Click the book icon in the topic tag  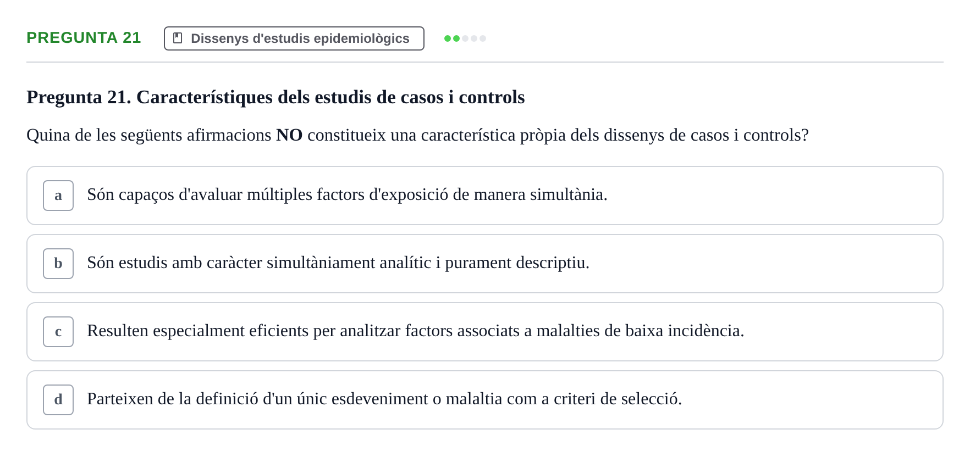(x=178, y=38)
